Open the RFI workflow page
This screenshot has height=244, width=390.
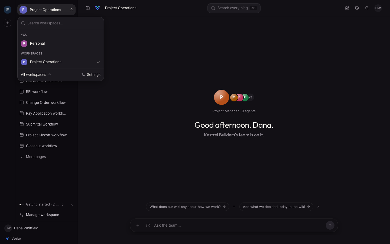[x=46, y=92]
